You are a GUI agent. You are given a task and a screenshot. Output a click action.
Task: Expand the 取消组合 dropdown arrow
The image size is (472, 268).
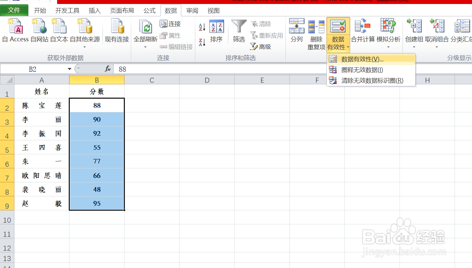(x=437, y=47)
